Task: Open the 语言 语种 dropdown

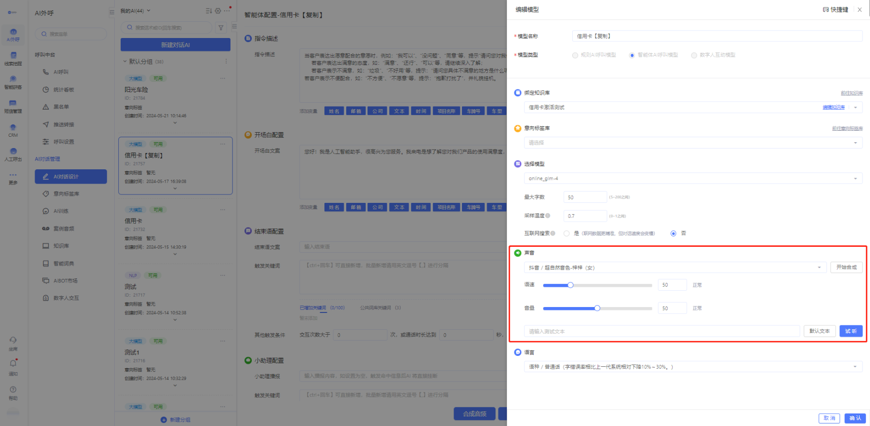Action: click(692, 367)
